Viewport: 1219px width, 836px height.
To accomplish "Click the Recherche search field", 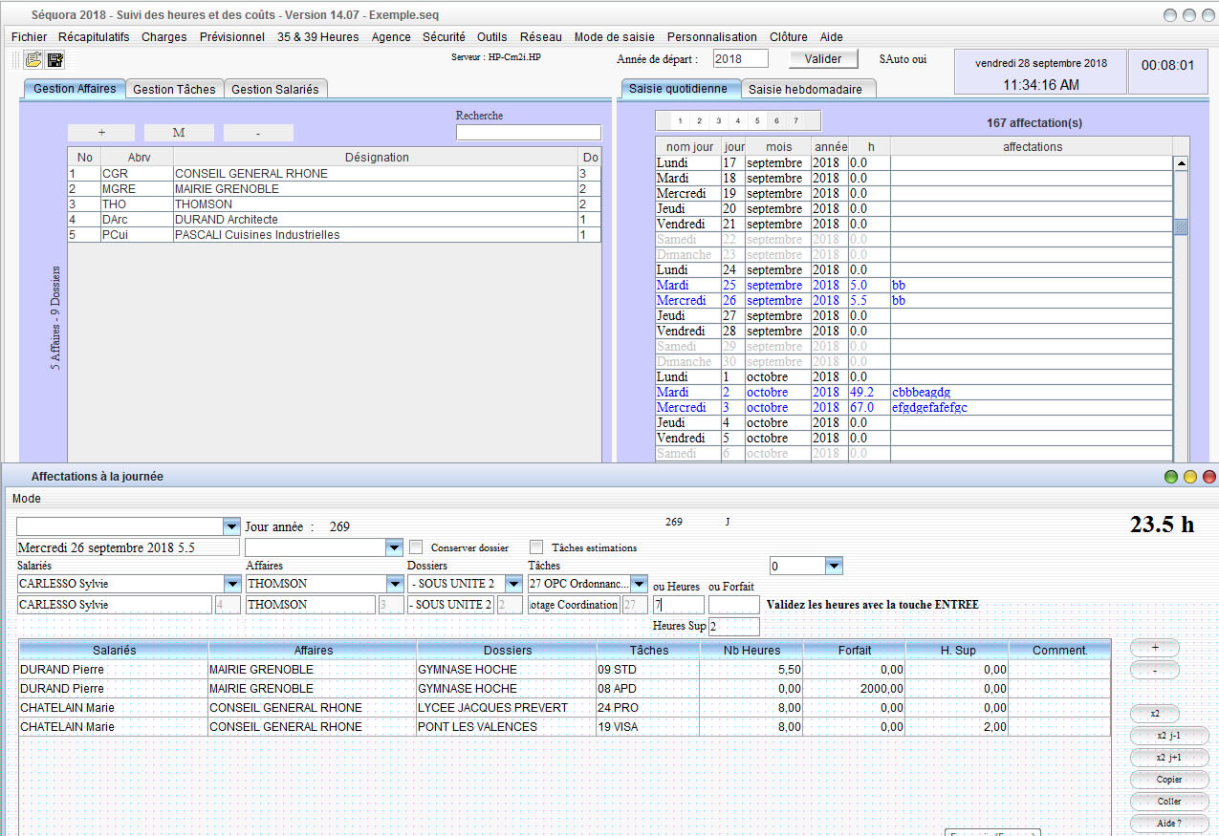I will pyautogui.click(x=528, y=133).
